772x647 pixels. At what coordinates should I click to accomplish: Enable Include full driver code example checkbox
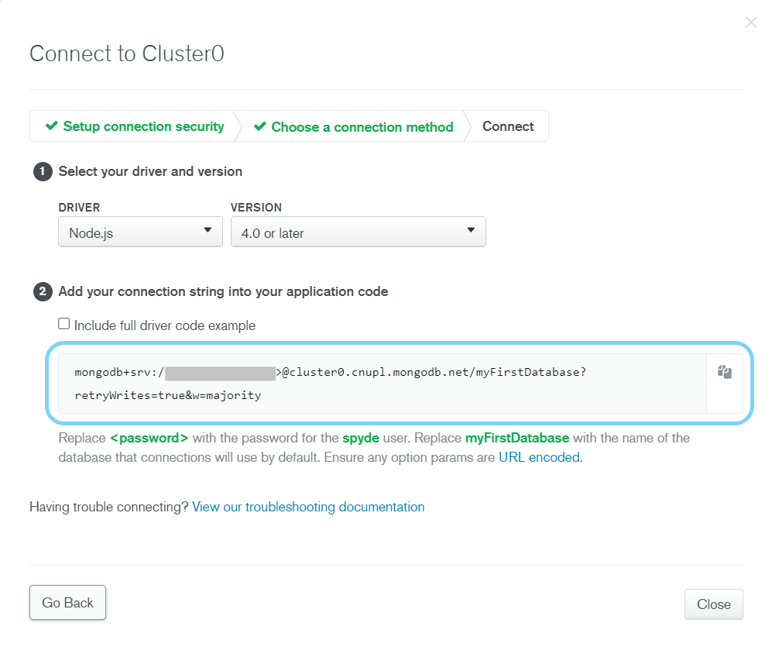(x=64, y=324)
